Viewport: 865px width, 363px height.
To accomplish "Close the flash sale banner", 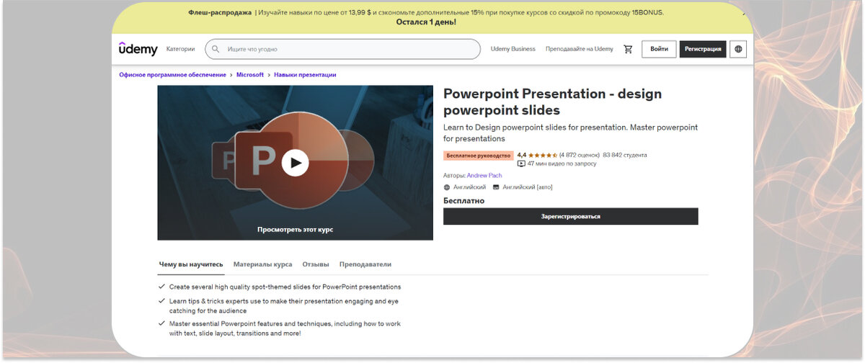I will tap(743, 12).
